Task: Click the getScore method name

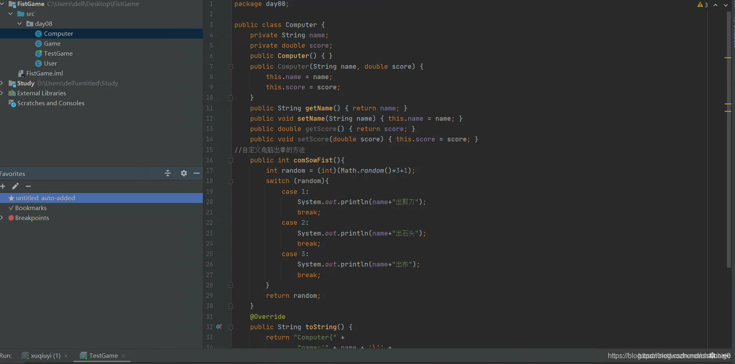Action: 321,129
